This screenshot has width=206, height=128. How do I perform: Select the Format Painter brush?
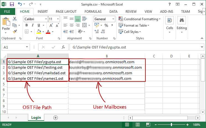click(15, 32)
